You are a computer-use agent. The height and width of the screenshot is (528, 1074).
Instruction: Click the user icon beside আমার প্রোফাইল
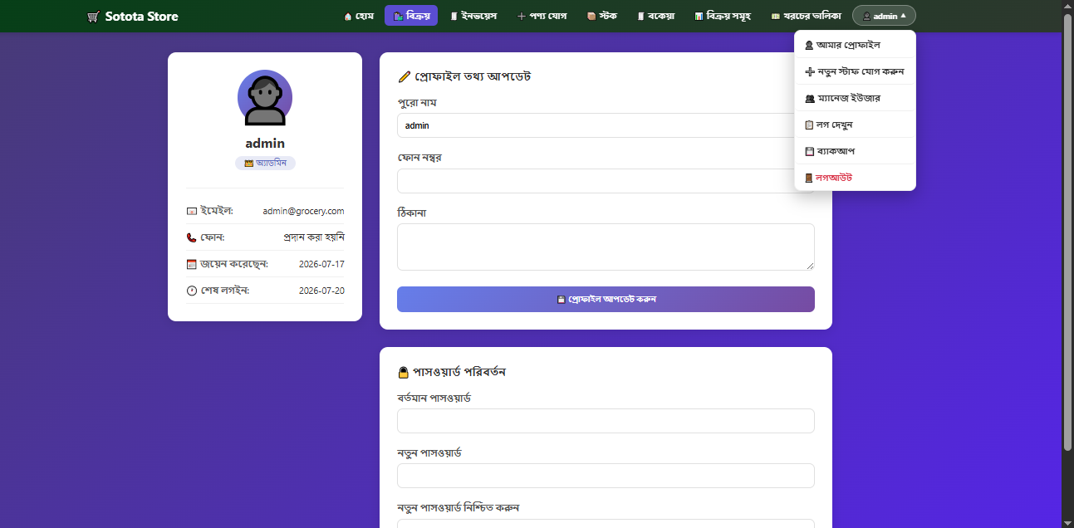click(809, 46)
